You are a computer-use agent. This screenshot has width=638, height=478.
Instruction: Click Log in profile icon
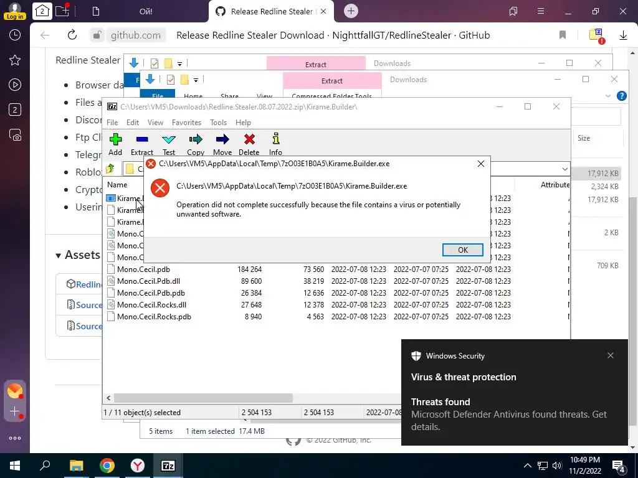point(15,11)
